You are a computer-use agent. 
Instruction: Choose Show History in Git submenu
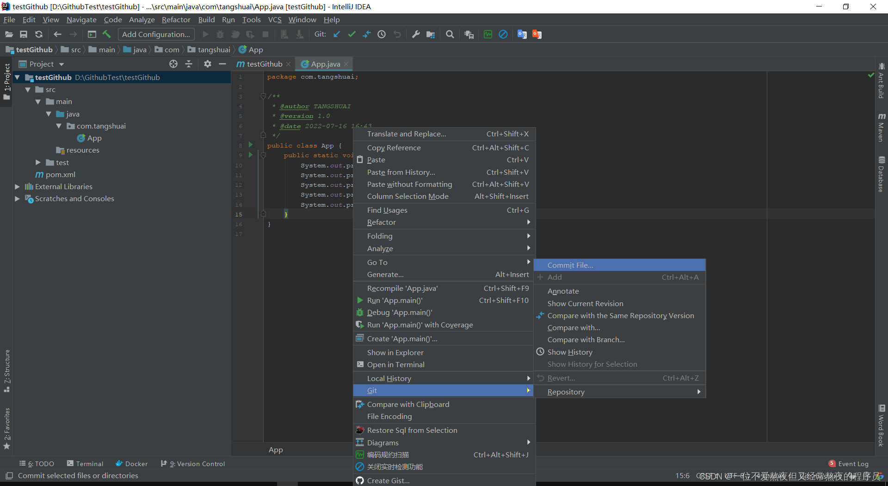click(620, 352)
